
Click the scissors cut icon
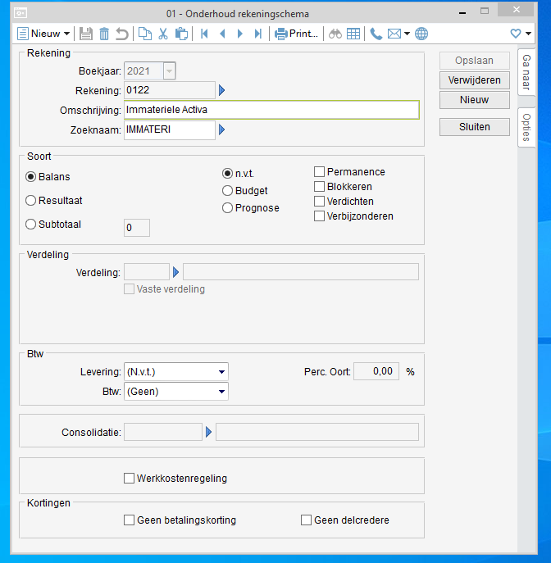pos(163,34)
